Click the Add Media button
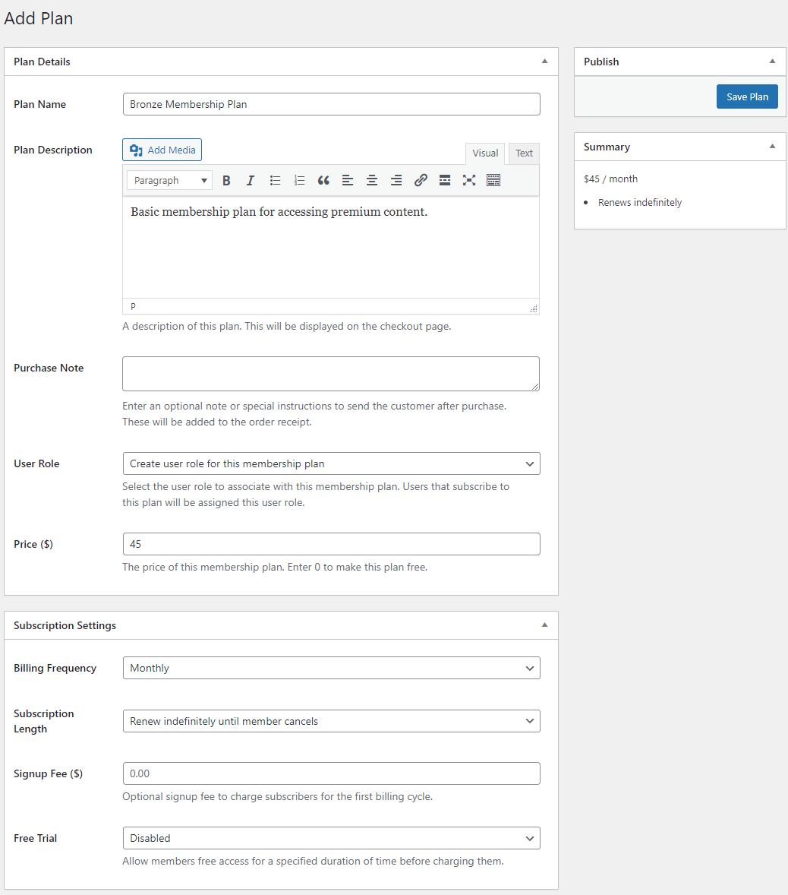 pos(162,150)
